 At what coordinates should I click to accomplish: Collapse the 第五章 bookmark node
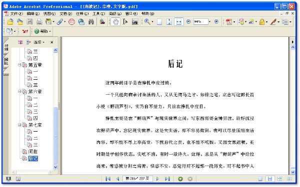click(19, 65)
